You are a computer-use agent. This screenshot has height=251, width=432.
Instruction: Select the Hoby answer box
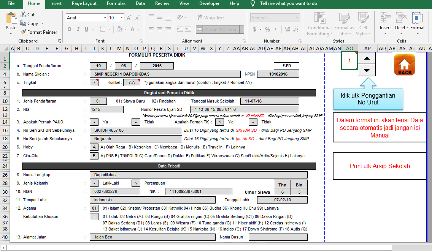94,147
